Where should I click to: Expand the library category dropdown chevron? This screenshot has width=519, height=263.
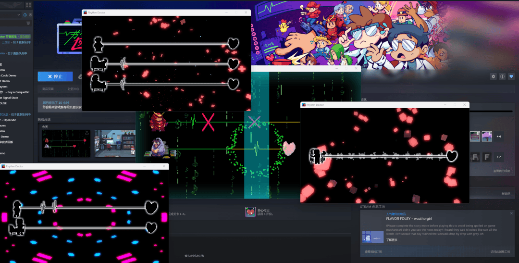(19, 15)
